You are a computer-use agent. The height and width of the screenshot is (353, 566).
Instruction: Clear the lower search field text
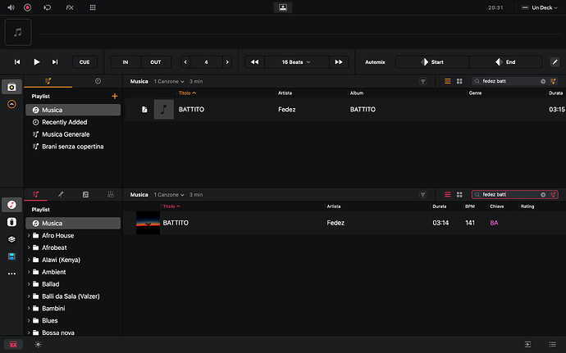point(543,195)
